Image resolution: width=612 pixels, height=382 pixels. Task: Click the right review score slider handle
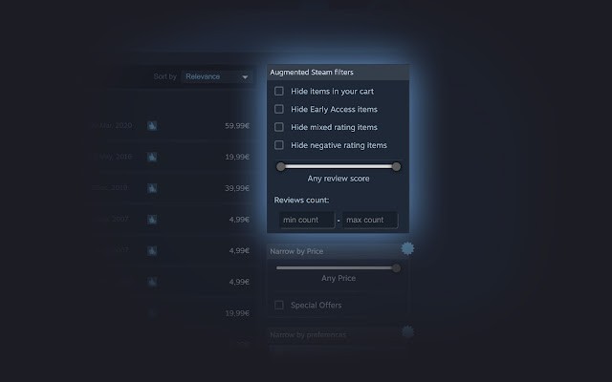(x=396, y=167)
